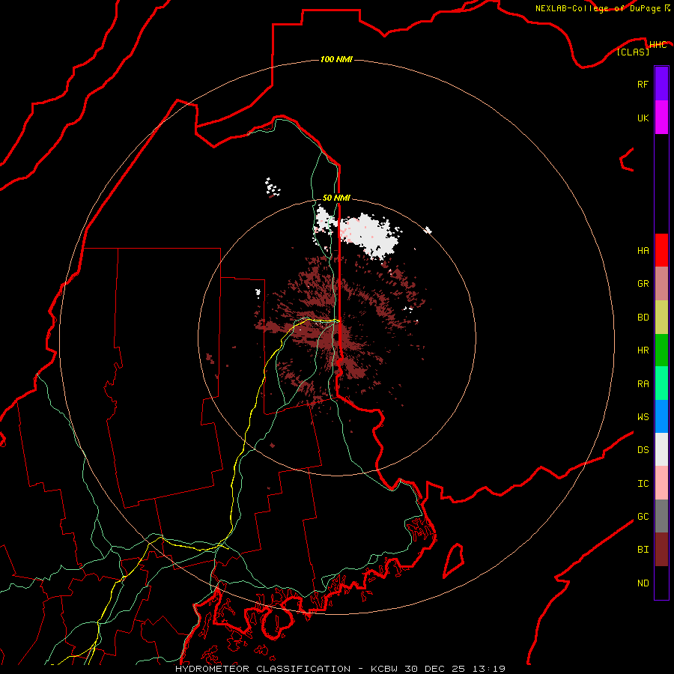The width and height of the screenshot is (674, 674).
Task: Select the BI biological brown swatch
Action: point(661,550)
